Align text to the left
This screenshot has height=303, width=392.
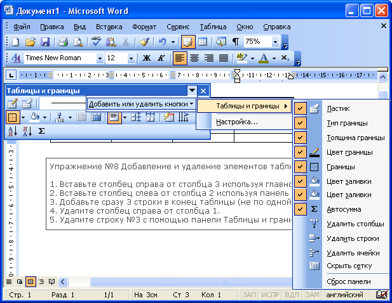pyautogui.click(x=180, y=58)
